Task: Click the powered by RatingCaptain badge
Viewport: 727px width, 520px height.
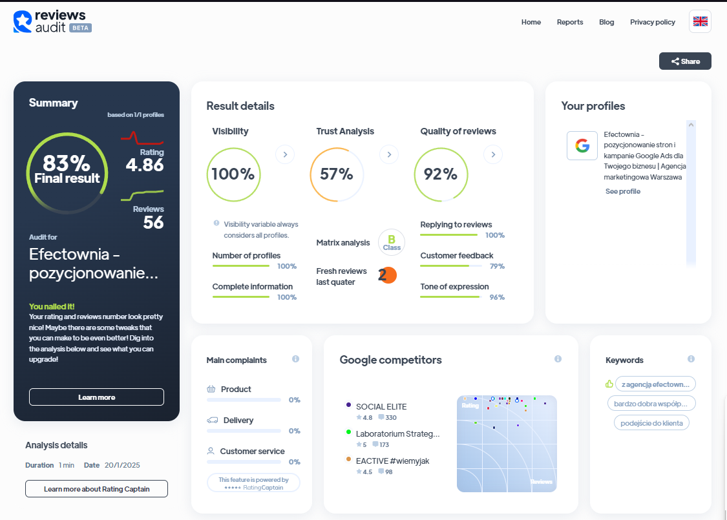Action: click(253, 483)
